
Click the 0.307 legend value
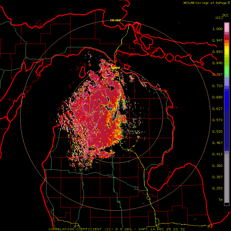click(x=217, y=177)
